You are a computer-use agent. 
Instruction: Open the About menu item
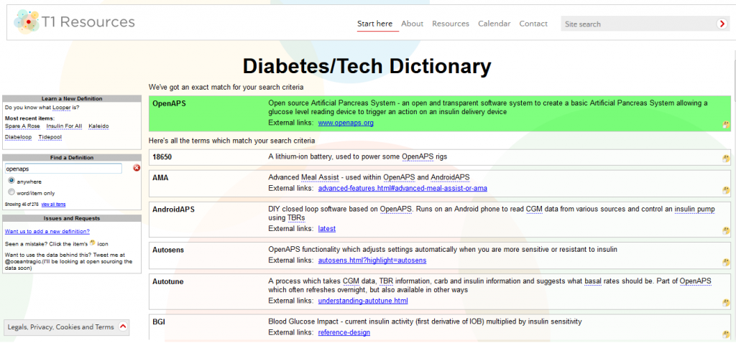coord(412,24)
